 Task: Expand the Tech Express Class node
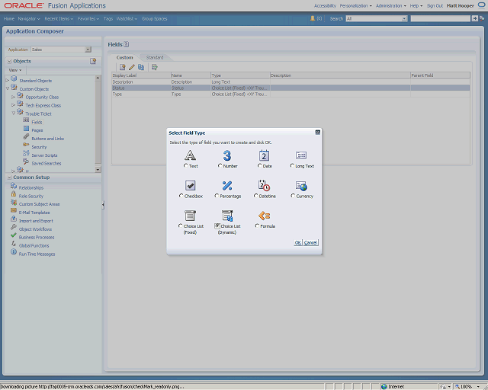point(14,105)
